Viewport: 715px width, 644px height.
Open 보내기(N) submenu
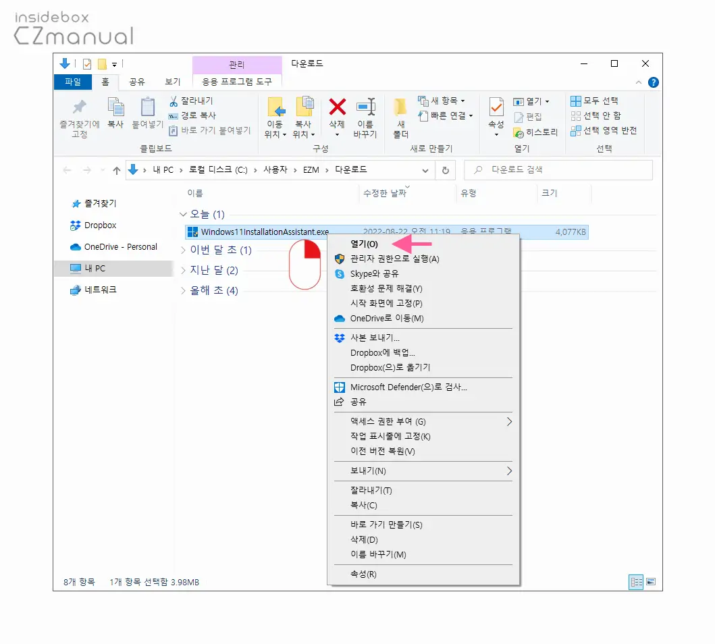click(423, 471)
